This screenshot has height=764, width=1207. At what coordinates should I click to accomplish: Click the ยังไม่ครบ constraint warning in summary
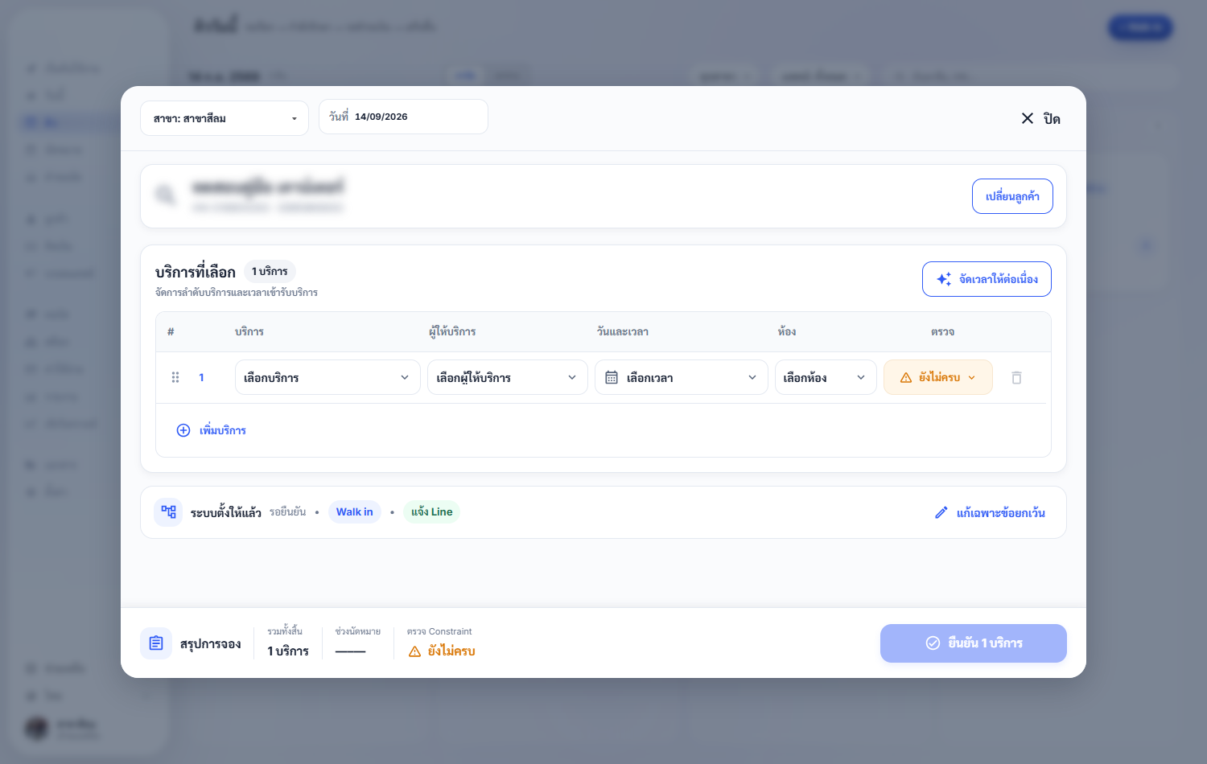442,651
